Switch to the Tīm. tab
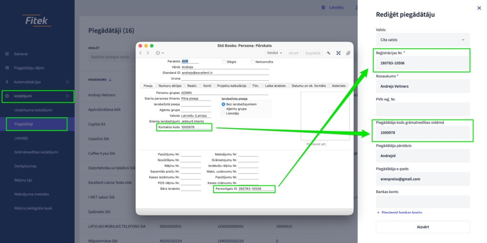This screenshot has height=243, width=487. [x=255, y=86]
